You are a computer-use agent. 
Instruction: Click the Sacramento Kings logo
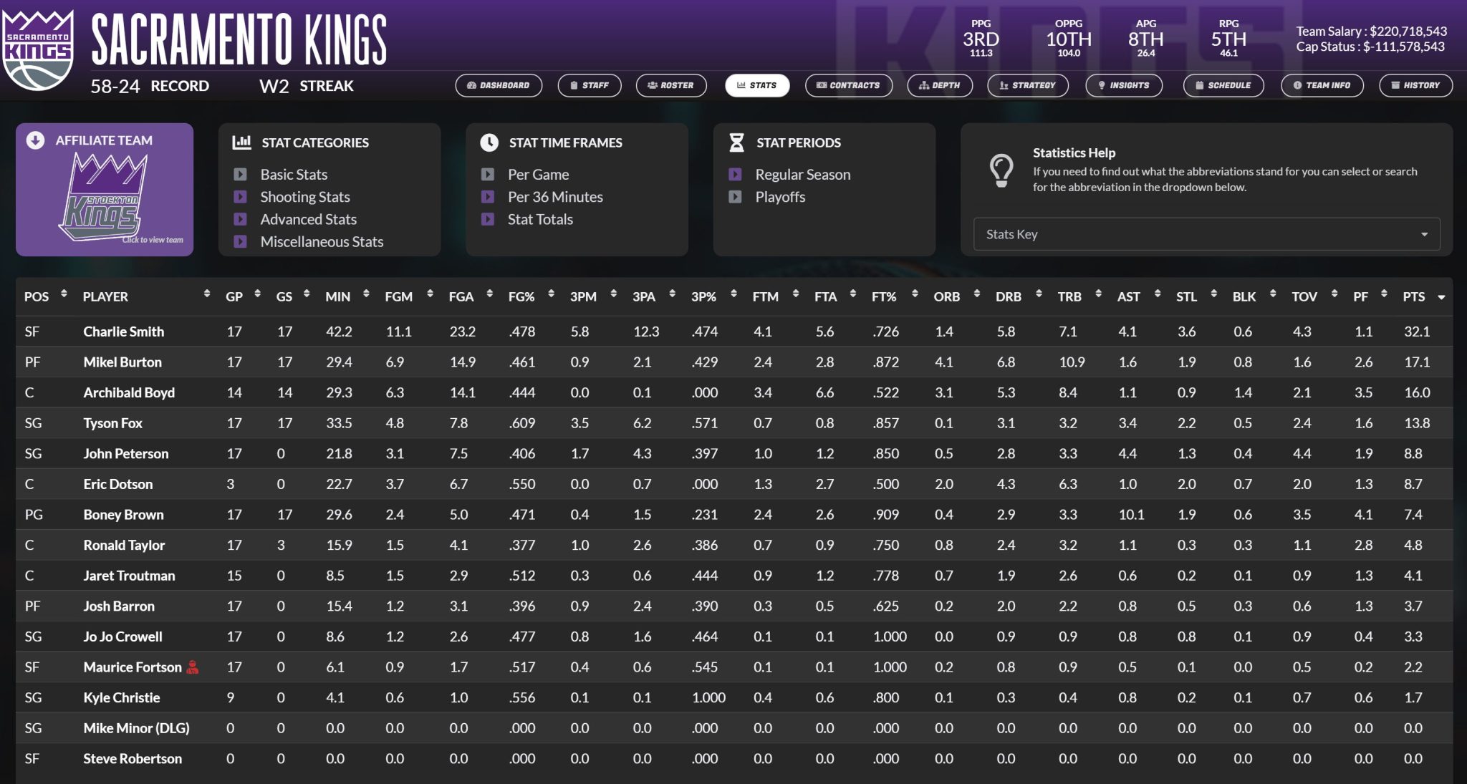click(38, 49)
